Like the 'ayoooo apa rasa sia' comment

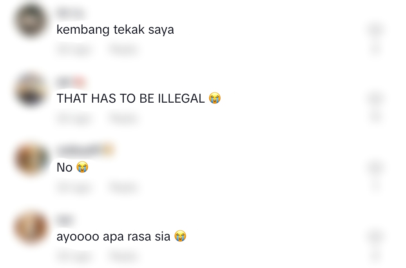(375, 237)
